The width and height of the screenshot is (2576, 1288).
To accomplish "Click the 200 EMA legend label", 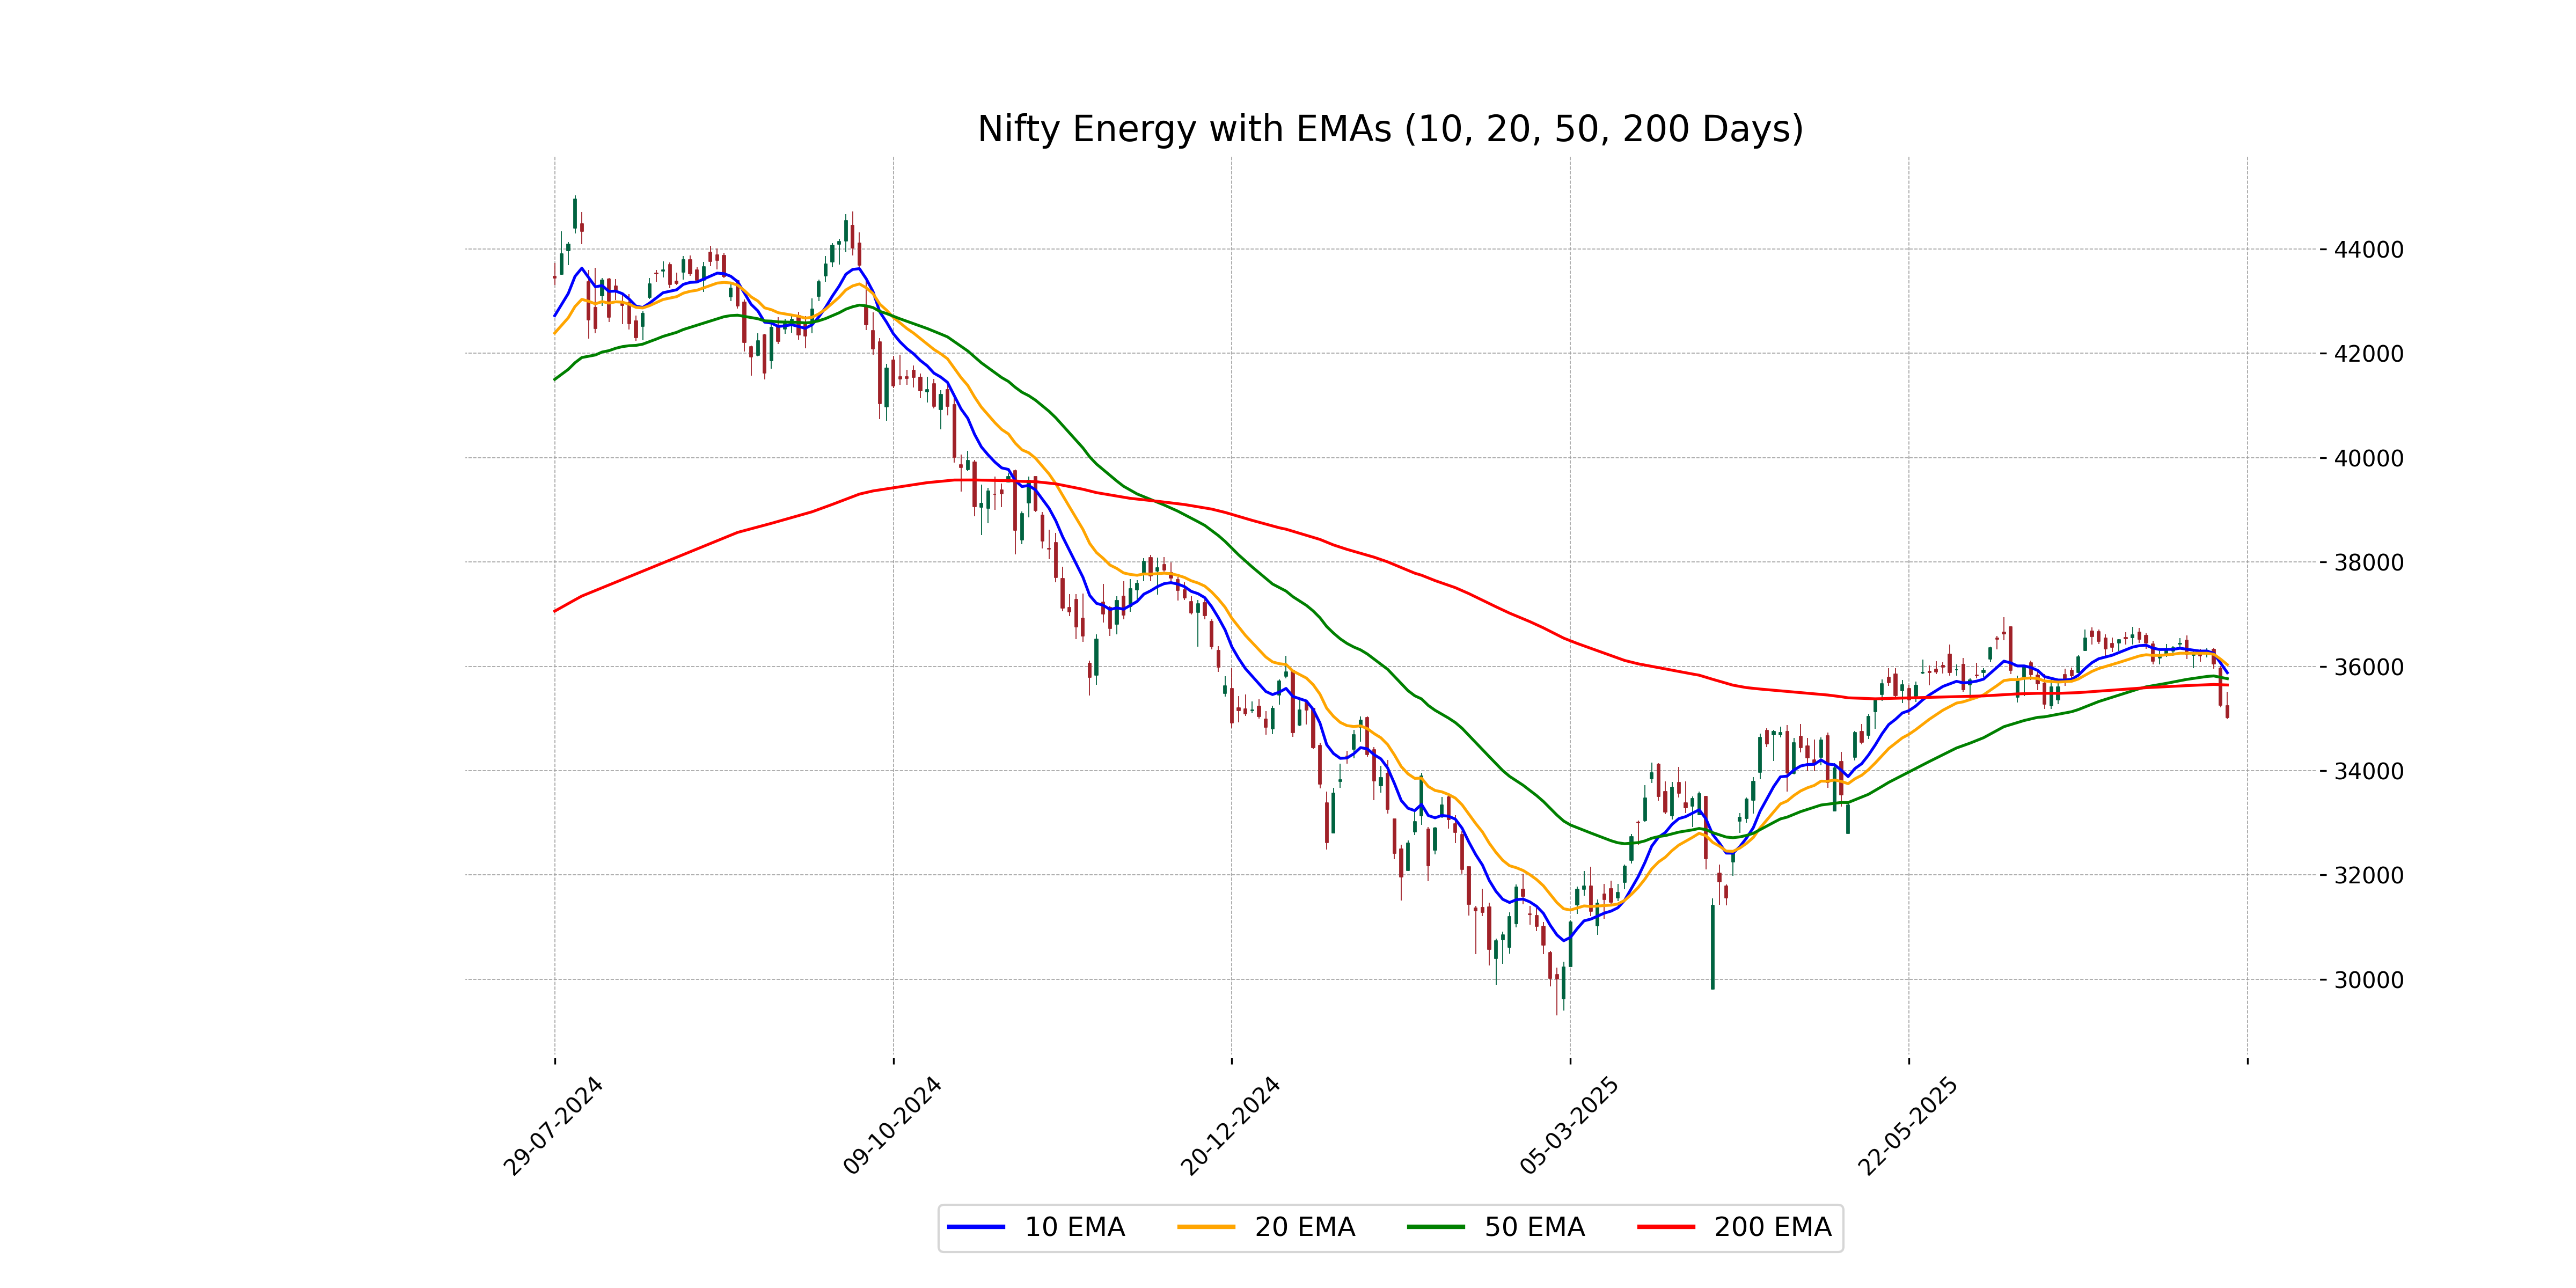I will pyautogui.click(x=1772, y=1227).
